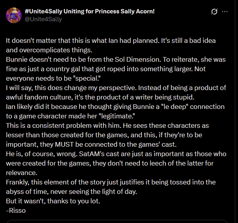Click the quoted post card below the text

(117, 221)
